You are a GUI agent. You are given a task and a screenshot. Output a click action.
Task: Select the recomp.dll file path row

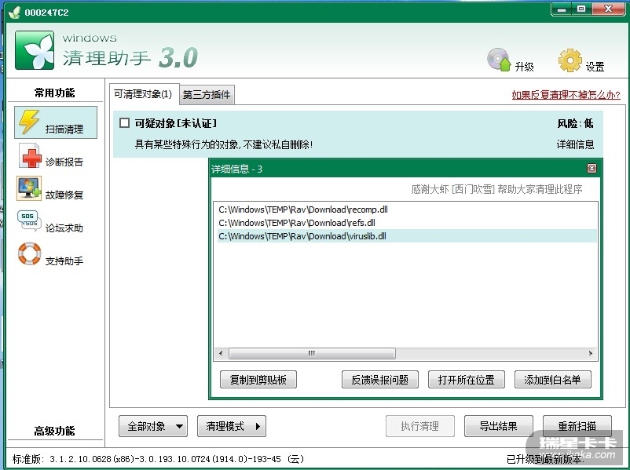click(407, 209)
